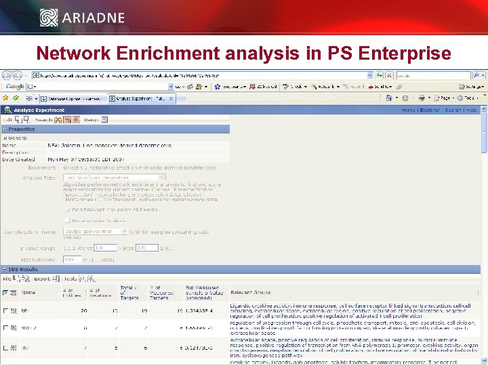Click the binoculars Search icon
Image resolution: width=488 pixels, height=366 pixels.
(58, 120)
